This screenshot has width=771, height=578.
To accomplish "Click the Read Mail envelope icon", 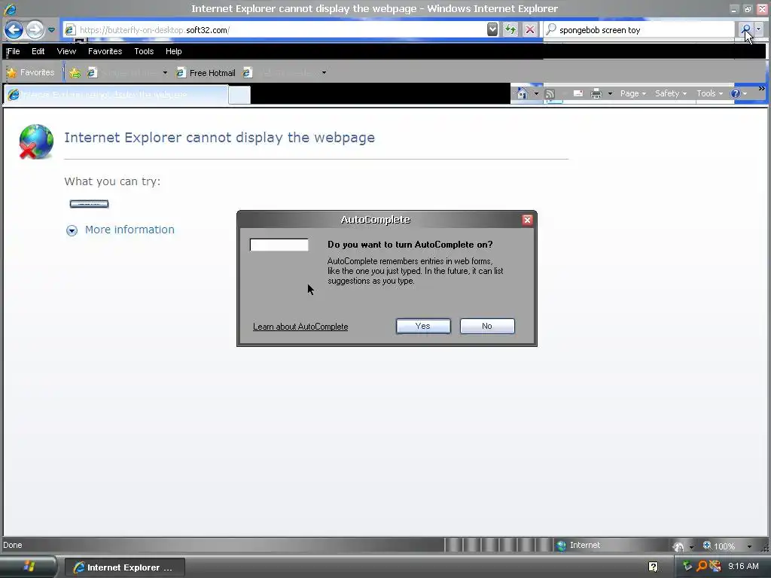I will point(578,93).
